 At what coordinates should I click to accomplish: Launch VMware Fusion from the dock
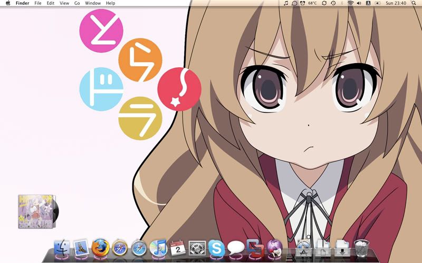pos(255,248)
